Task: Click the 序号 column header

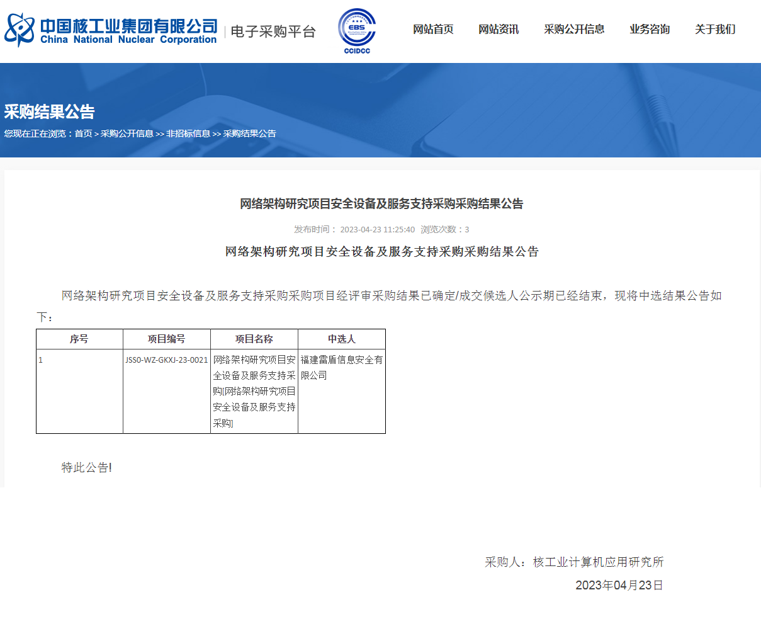Action: click(x=79, y=339)
